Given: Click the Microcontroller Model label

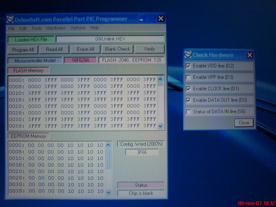Looking at the screenshot, I should [35, 61].
